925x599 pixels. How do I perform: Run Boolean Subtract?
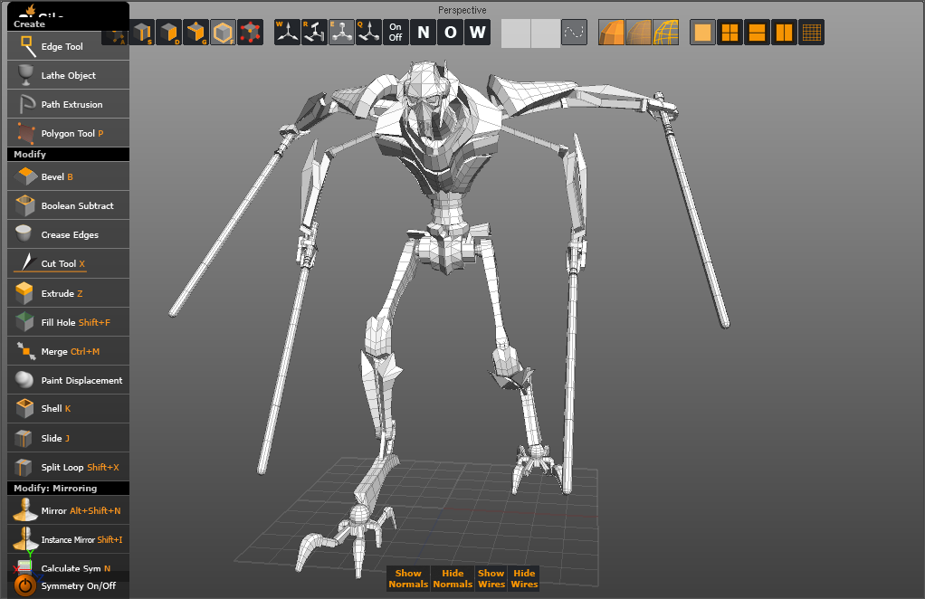click(x=68, y=205)
